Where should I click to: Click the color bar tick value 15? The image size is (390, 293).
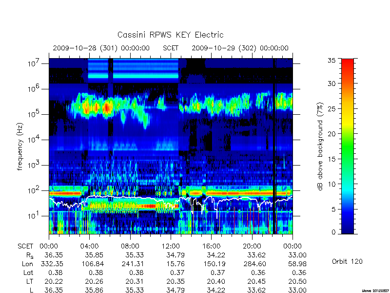pyautogui.click(x=332, y=159)
